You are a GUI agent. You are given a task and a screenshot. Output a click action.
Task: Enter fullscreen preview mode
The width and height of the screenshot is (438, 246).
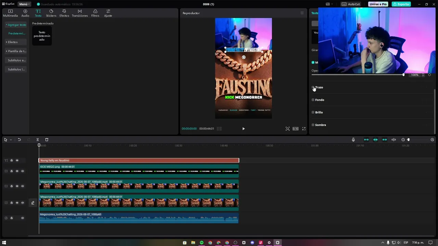304,129
